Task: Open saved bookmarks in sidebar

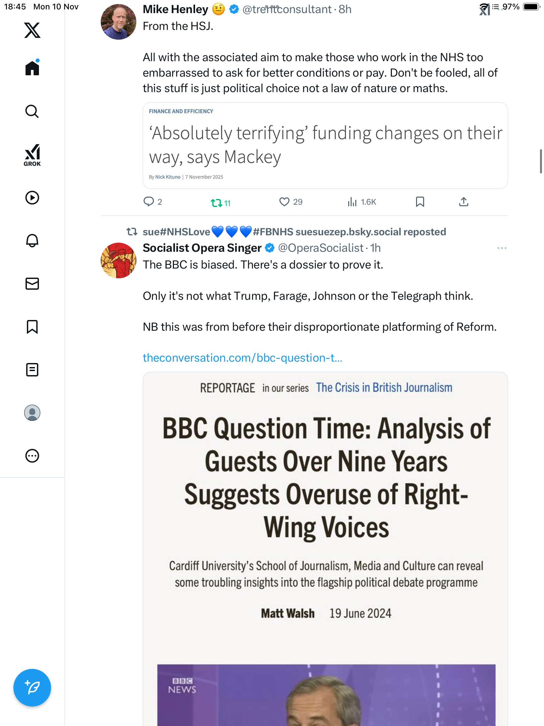Action: [32, 327]
